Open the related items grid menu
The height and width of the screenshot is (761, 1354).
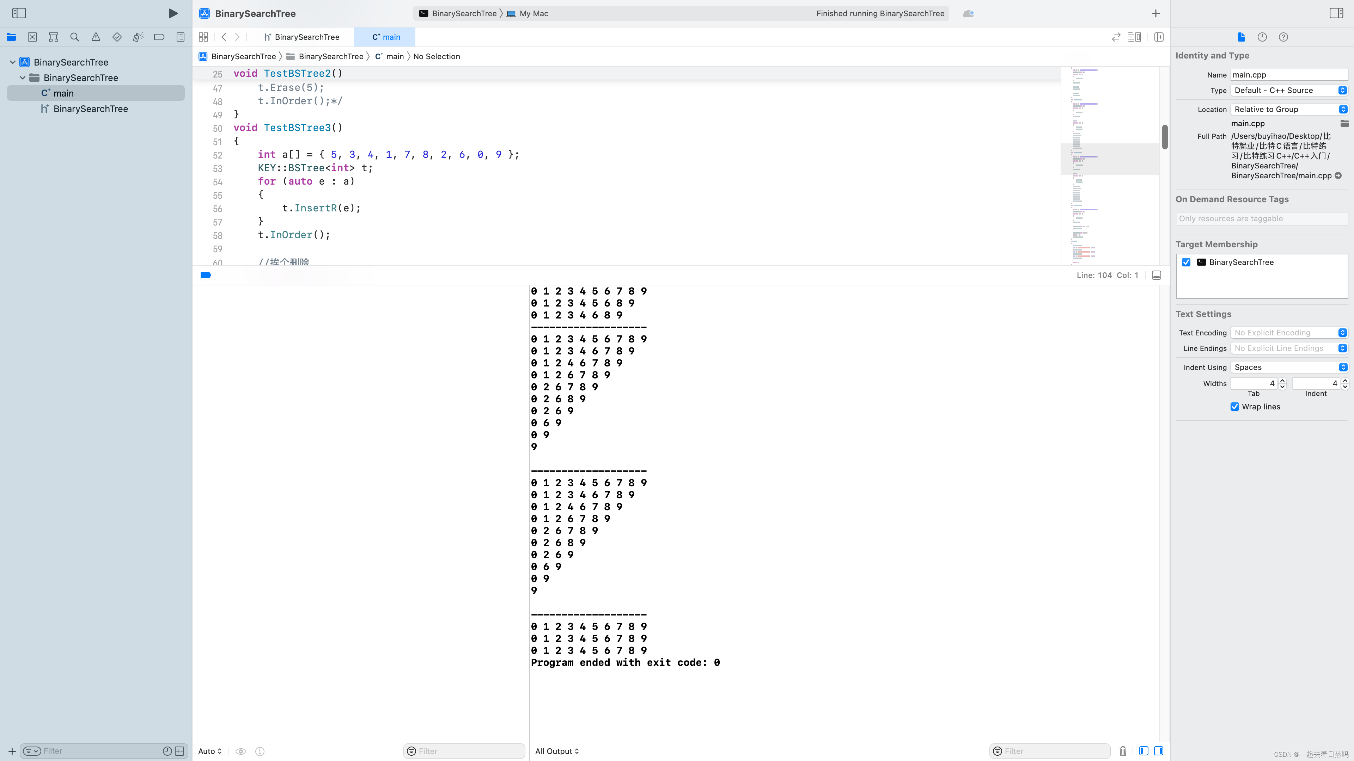pyautogui.click(x=203, y=37)
